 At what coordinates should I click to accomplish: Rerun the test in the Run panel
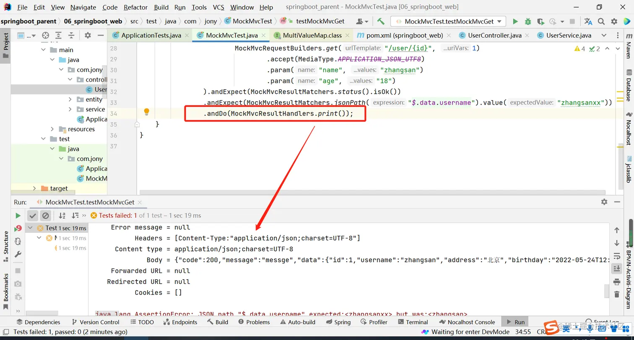tap(18, 216)
